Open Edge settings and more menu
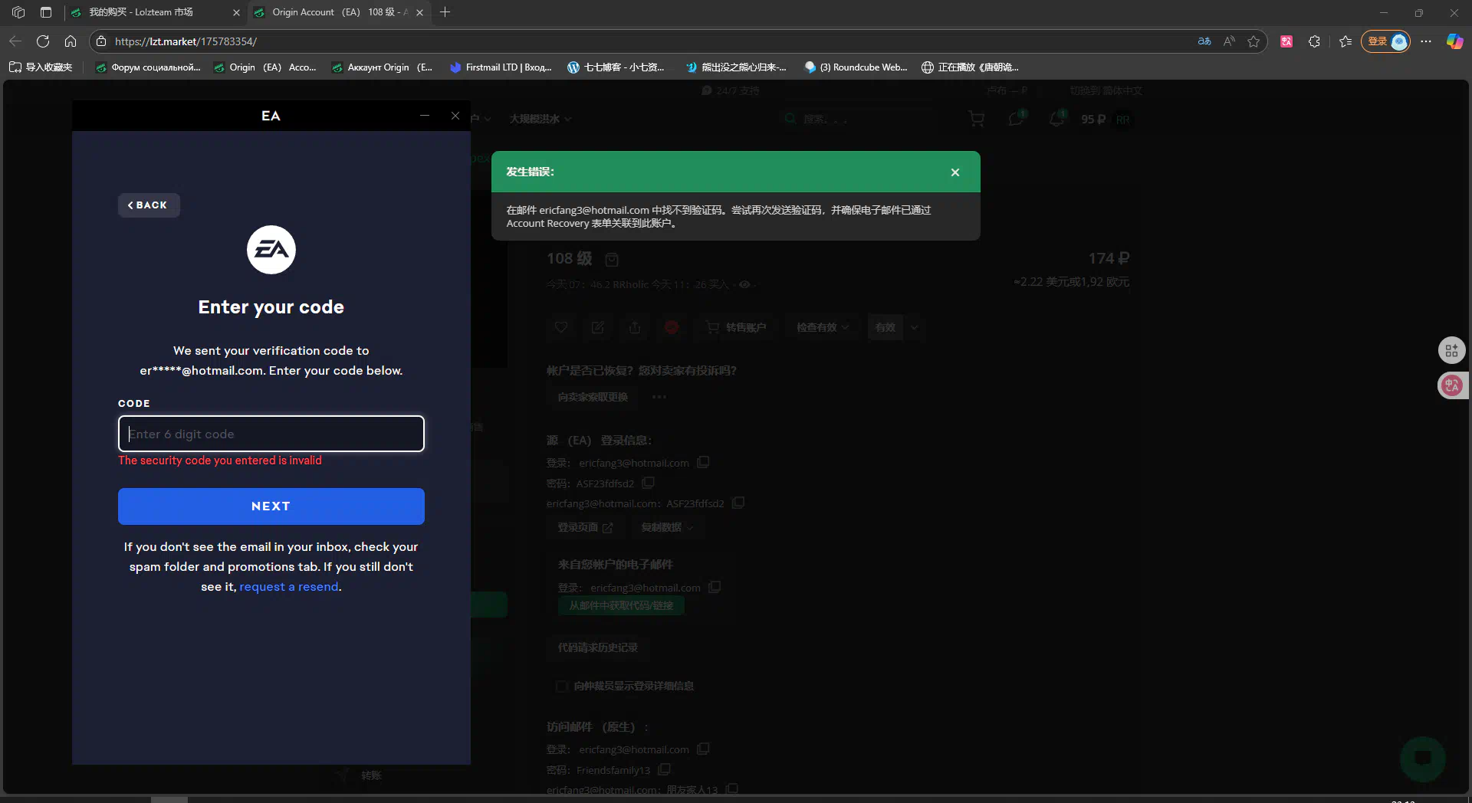 (1426, 41)
